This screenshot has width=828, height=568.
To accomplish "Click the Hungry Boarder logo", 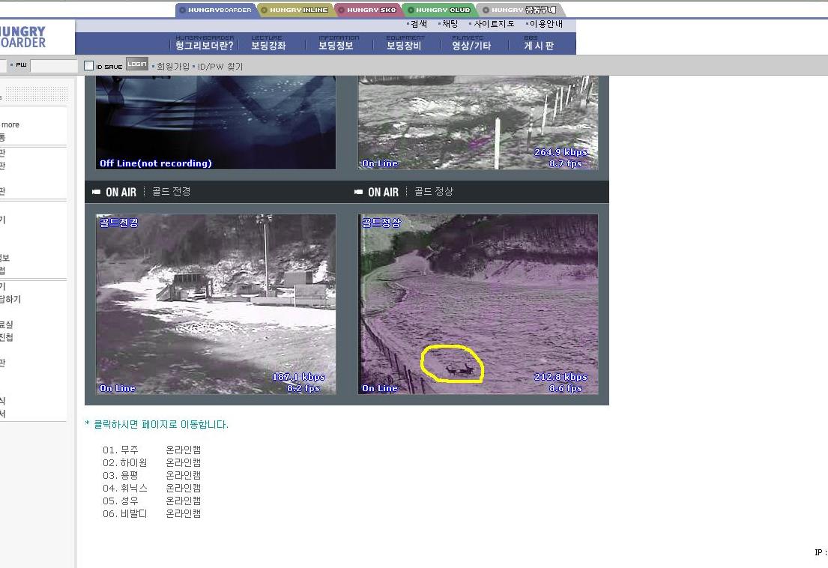I will click(x=24, y=36).
